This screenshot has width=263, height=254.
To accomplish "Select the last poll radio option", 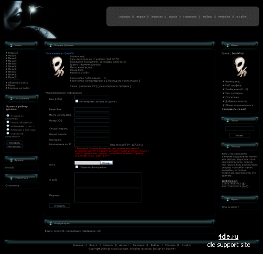I will pos(8,133).
